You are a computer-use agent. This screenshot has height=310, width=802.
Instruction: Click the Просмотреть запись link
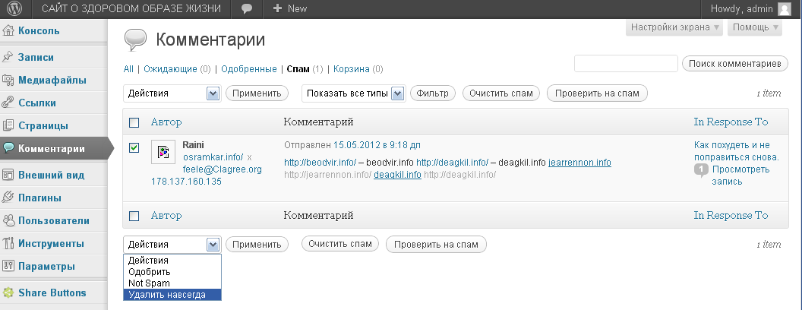[740, 176]
